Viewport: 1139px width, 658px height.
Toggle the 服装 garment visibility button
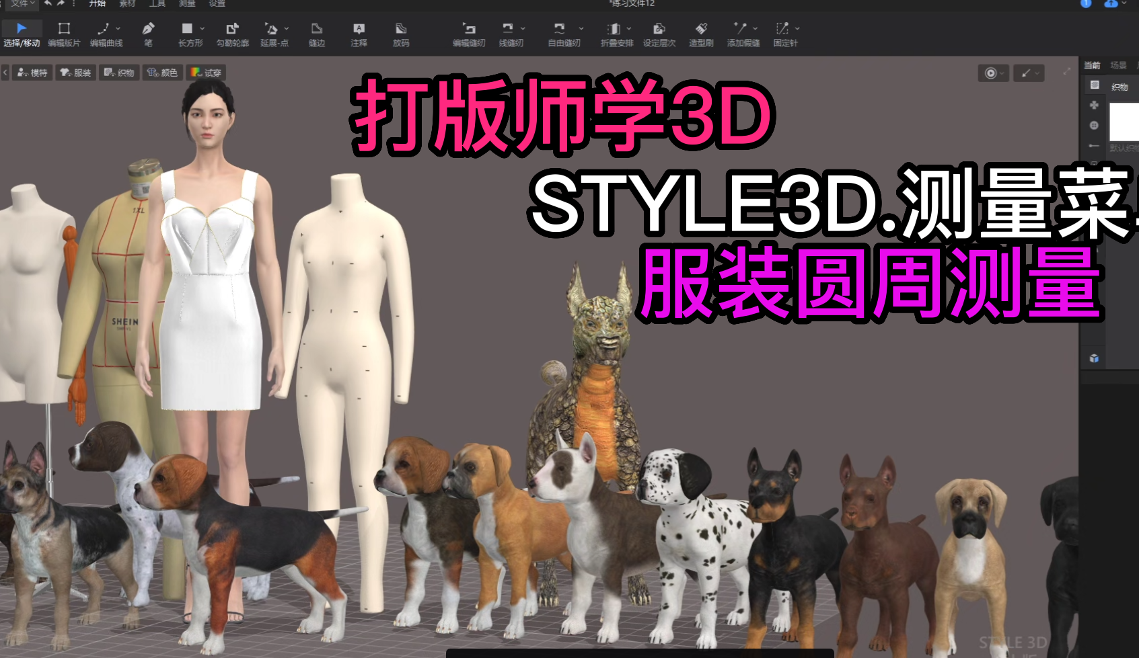click(x=75, y=73)
